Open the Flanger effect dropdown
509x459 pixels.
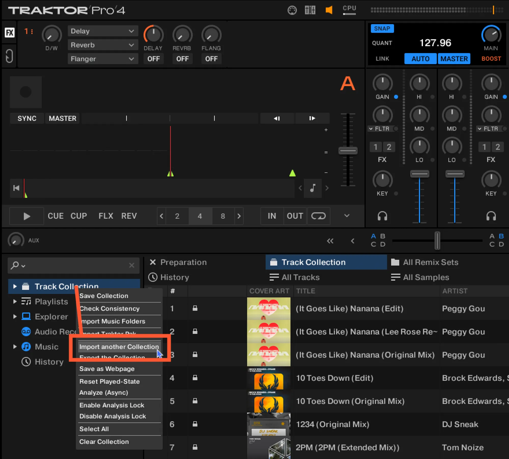tap(103, 59)
